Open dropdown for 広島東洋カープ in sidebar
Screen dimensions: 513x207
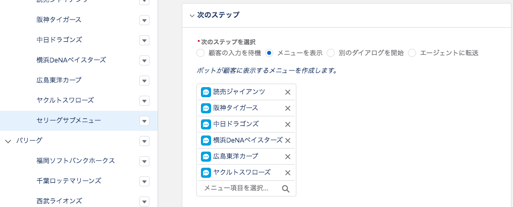[x=144, y=81]
